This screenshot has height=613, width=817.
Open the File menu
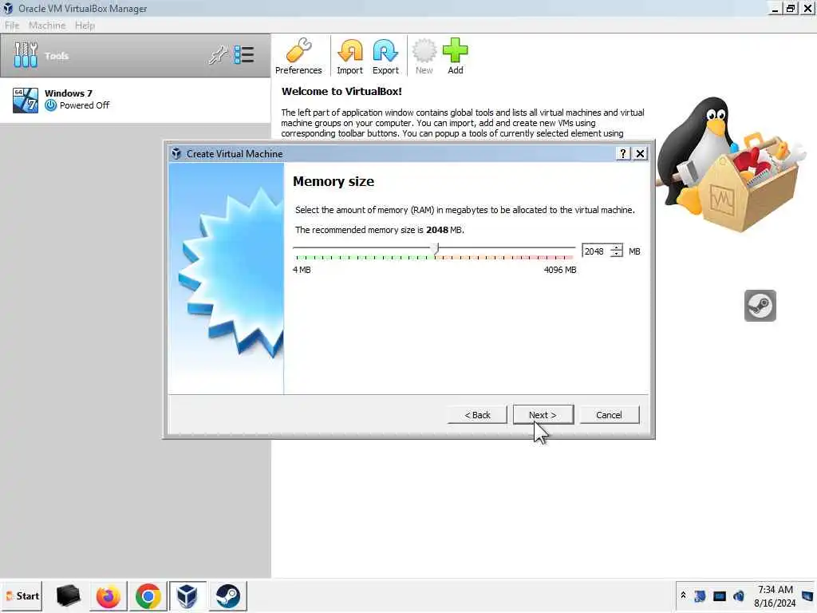(x=12, y=26)
